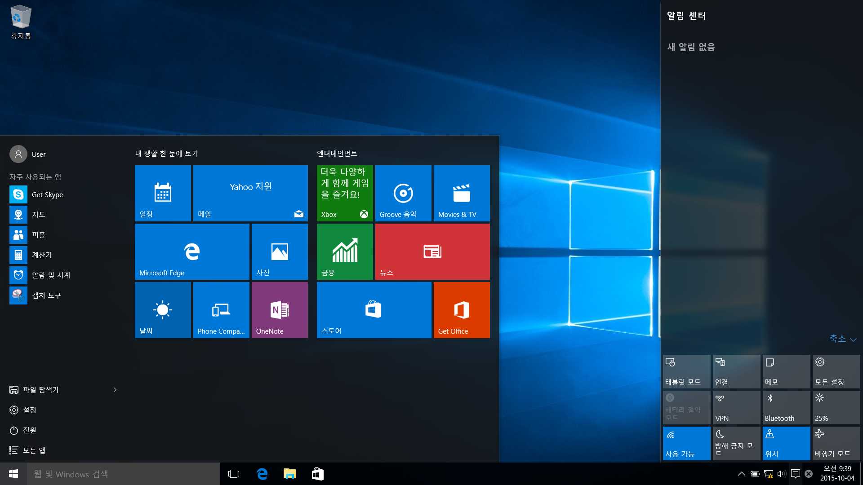This screenshot has height=485, width=863.
Task: Open the User account picture
Action: point(18,154)
